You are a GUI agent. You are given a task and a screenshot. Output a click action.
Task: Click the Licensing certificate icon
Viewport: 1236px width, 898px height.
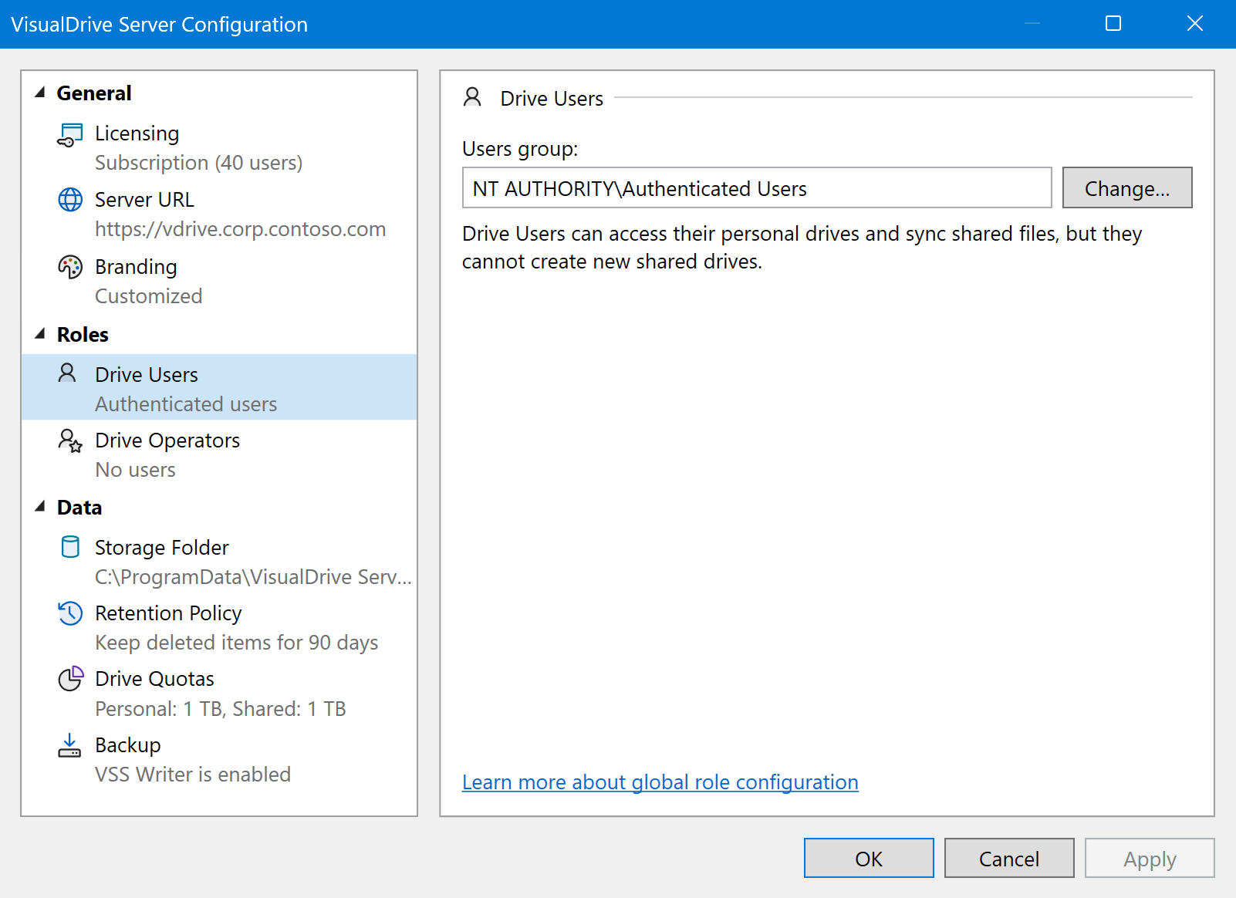[x=70, y=135]
